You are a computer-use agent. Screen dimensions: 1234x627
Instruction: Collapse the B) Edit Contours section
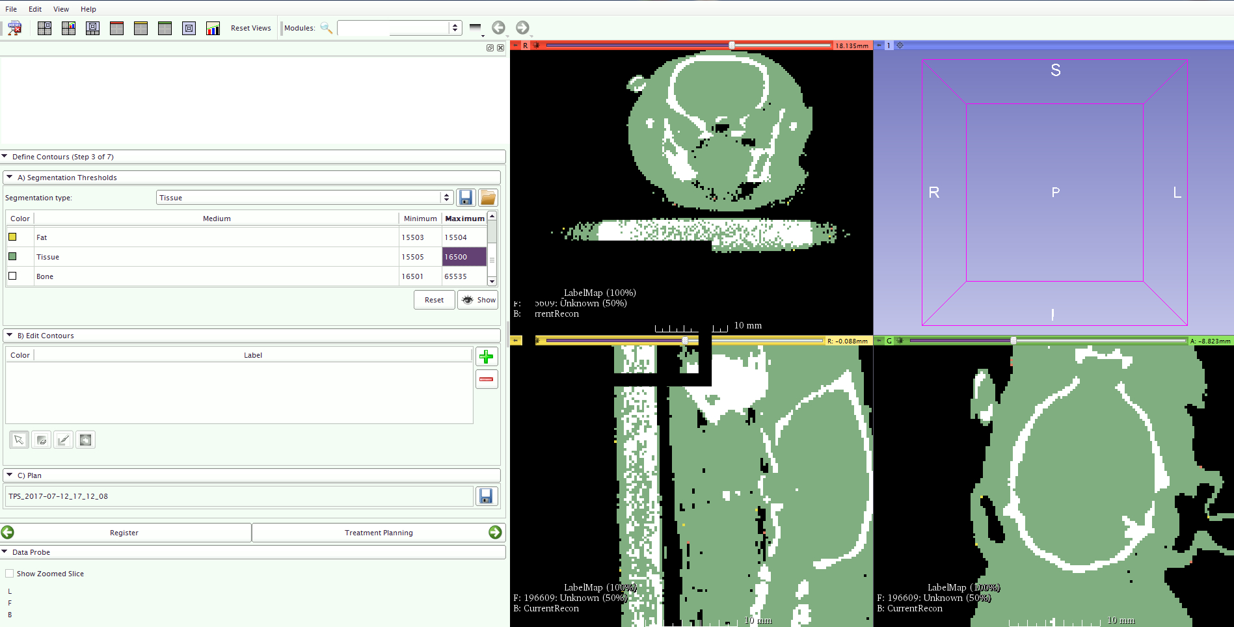[10, 336]
